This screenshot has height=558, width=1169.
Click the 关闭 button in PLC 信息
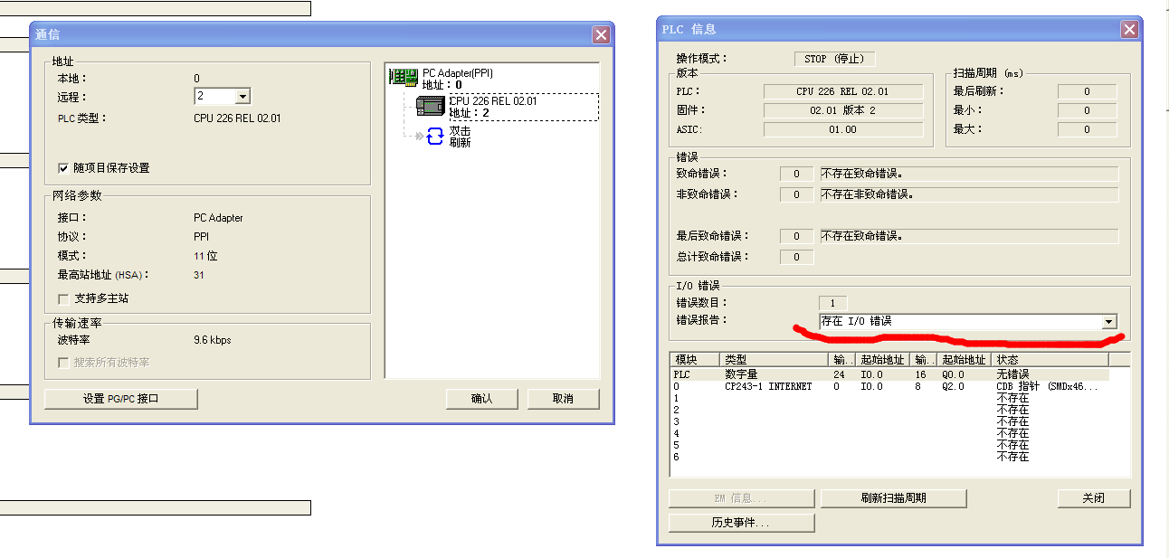pyautogui.click(x=1093, y=498)
